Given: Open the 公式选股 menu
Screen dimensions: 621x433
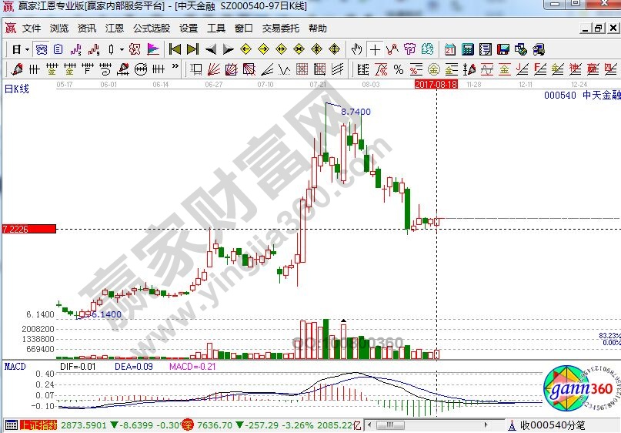Looking at the screenshot, I should click(151, 29).
